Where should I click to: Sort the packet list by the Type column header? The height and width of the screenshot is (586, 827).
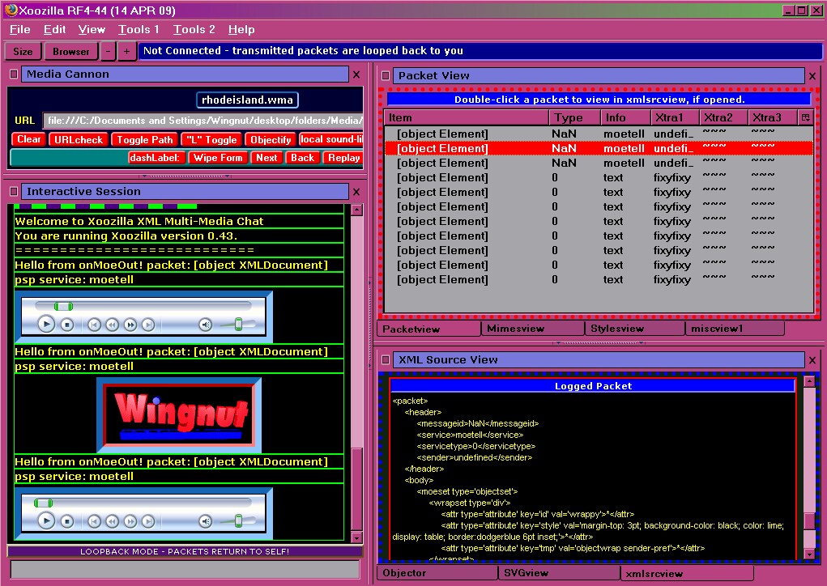point(568,118)
